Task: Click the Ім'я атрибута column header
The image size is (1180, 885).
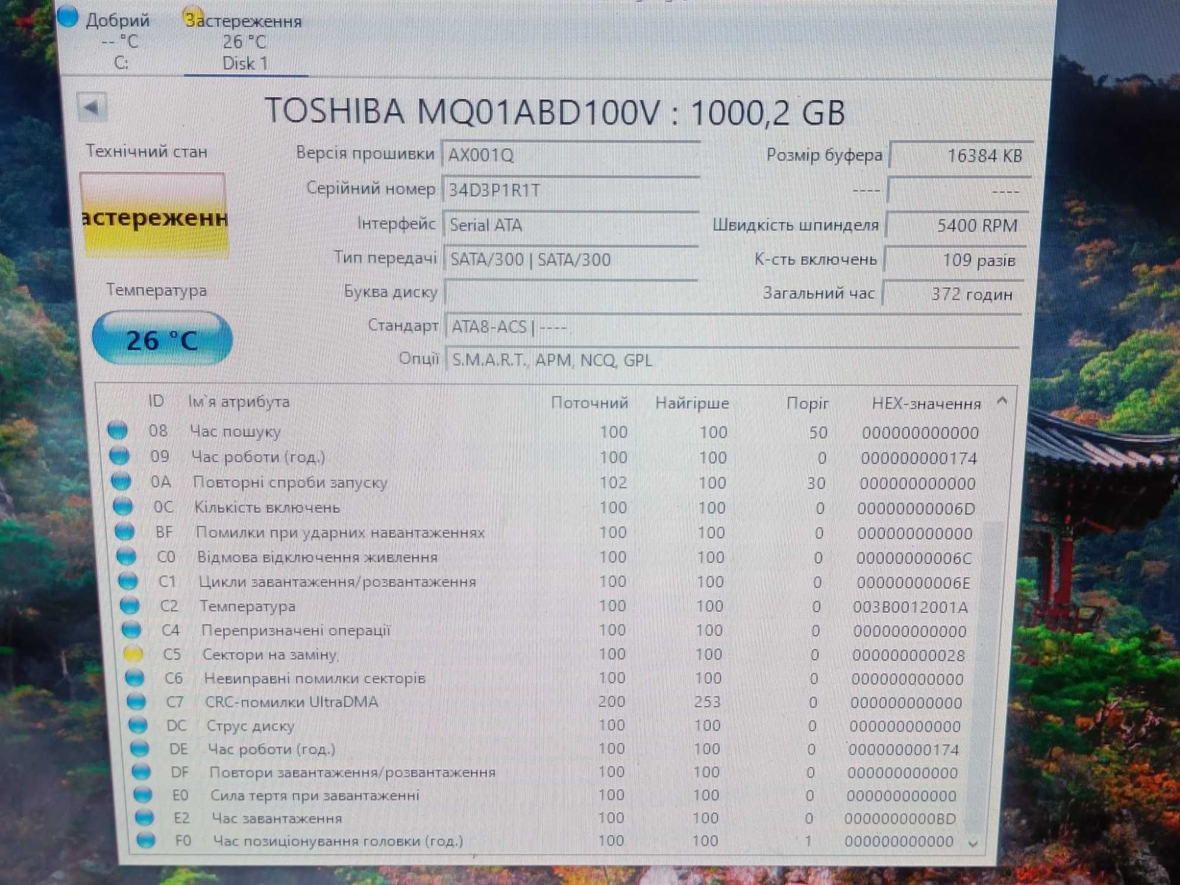Action: coord(238,402)
